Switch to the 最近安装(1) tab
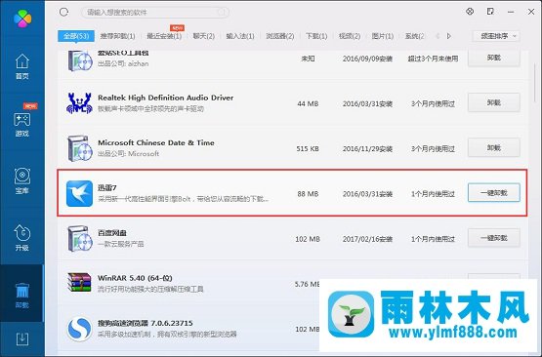 click(x=164, y=36)
